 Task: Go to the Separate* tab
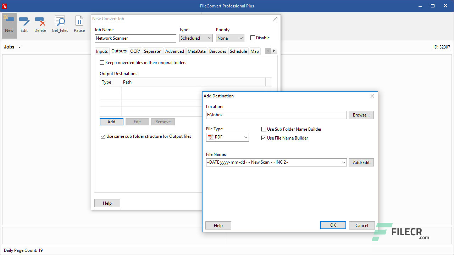click(153, 51)
